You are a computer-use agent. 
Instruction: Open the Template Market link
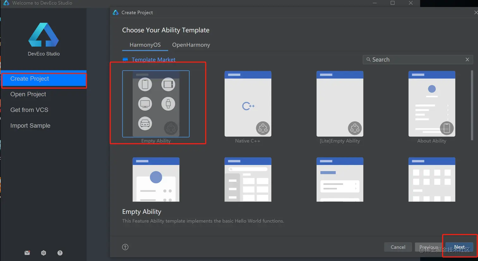[154, 60]
